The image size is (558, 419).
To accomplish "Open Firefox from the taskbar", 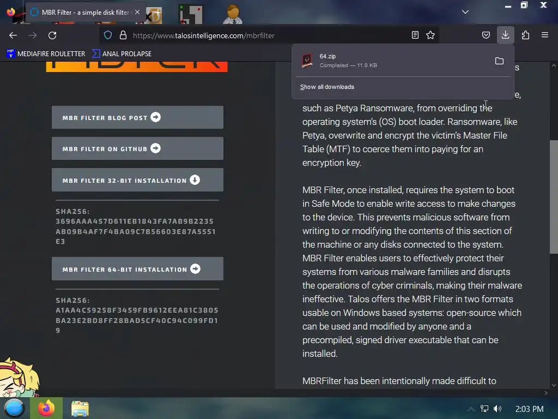I will [46, 408].
